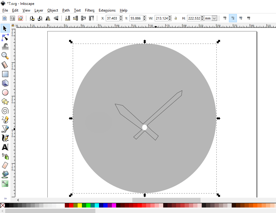The image size is (276, 213).
Task: Increase the X position spinner
Action: coord(121,17)
